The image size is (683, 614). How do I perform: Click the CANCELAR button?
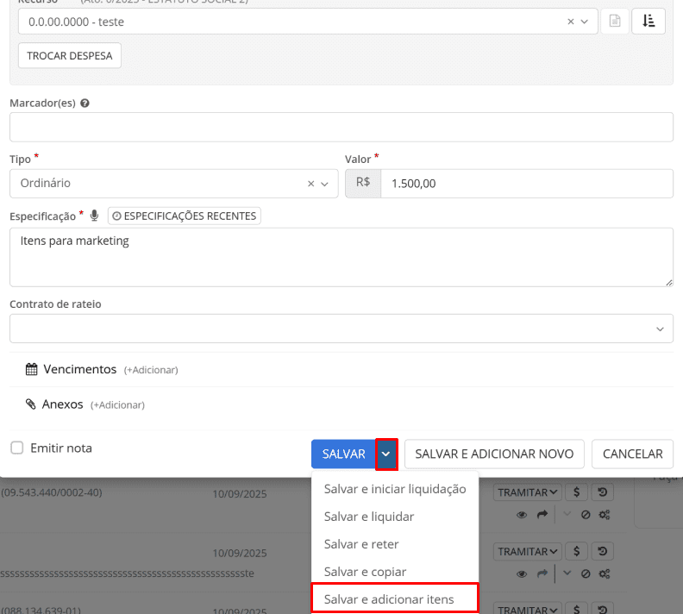(632, 454)
